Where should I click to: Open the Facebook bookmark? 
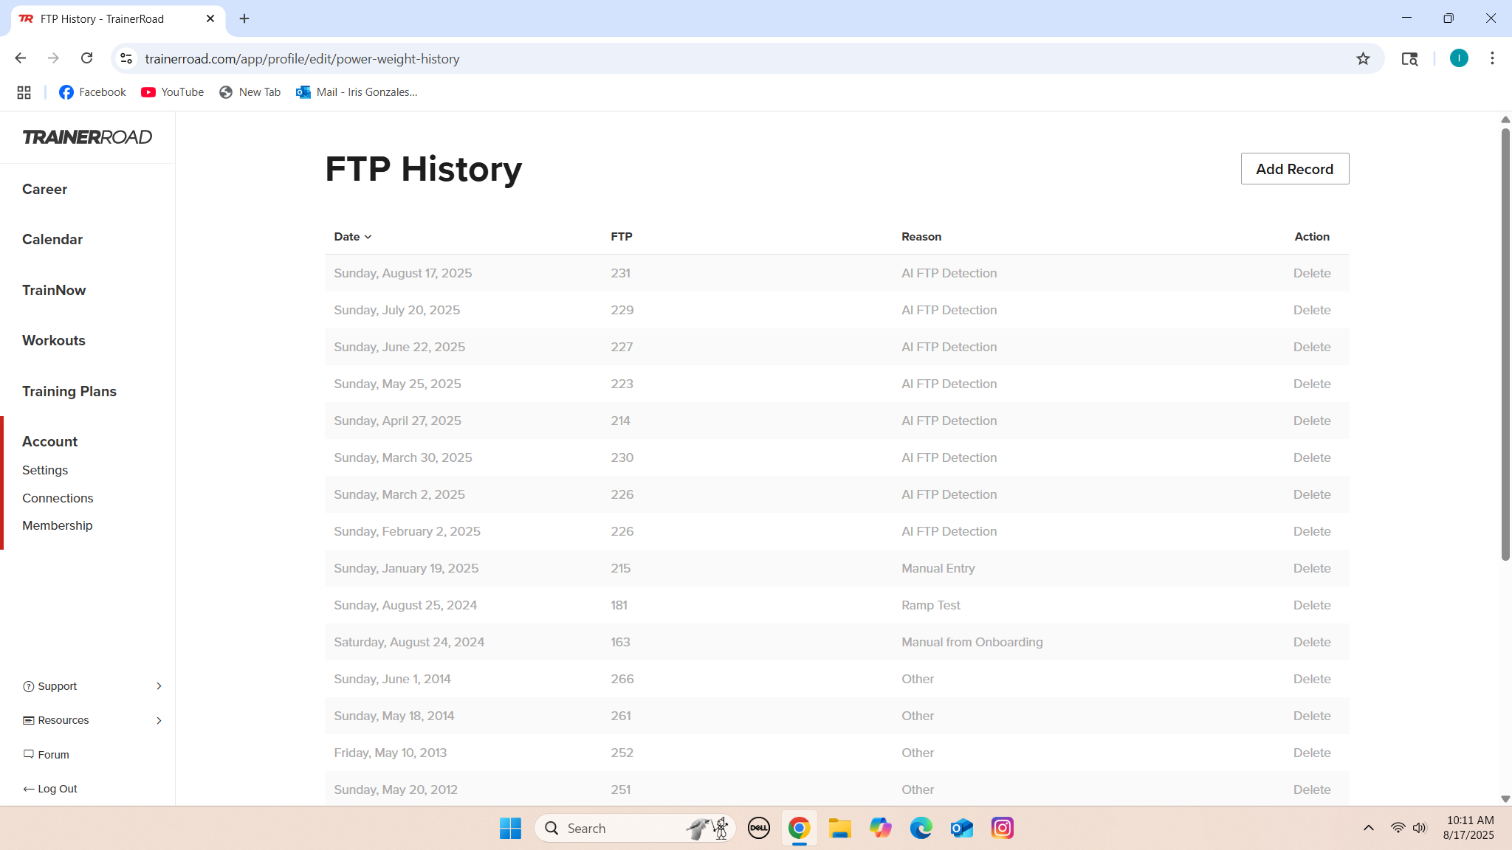[92, 92]
